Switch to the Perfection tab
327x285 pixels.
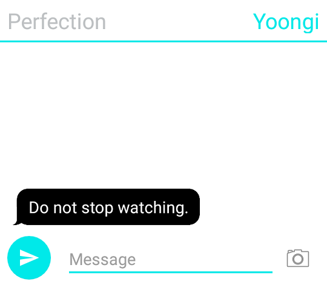coord(57,21)
